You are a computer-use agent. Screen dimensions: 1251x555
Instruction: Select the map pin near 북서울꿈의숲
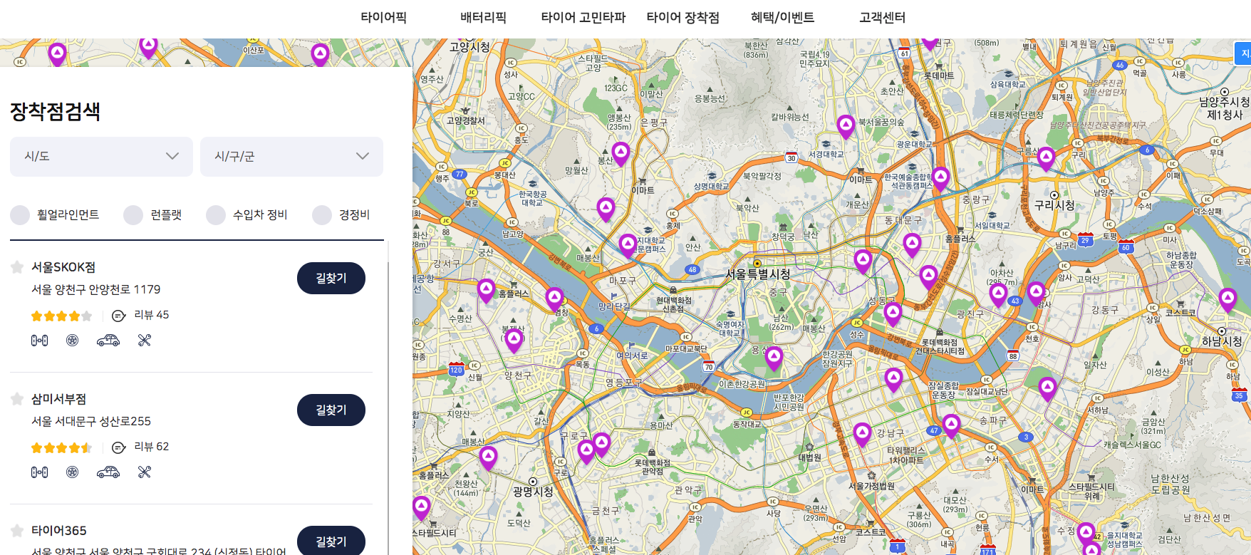(846, 127)
